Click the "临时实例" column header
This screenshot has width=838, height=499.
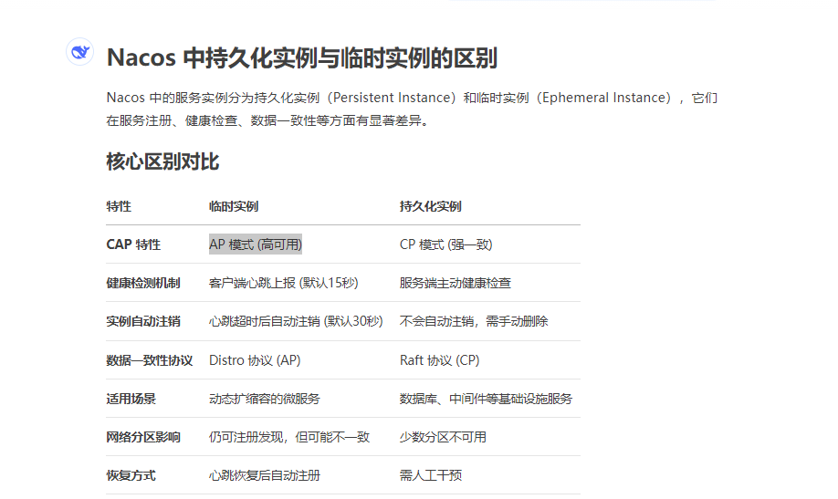pyautogui.click(x=234, y=206)
